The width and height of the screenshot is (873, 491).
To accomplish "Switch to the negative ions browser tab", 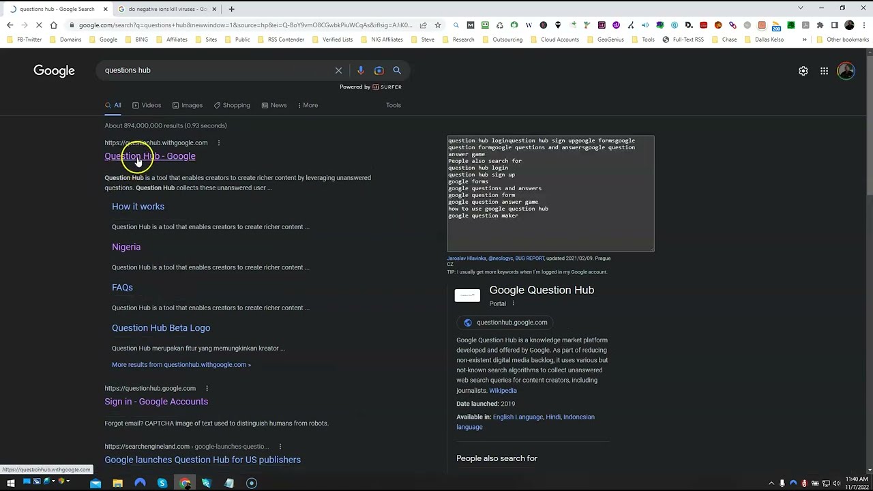I will (166, 9).
